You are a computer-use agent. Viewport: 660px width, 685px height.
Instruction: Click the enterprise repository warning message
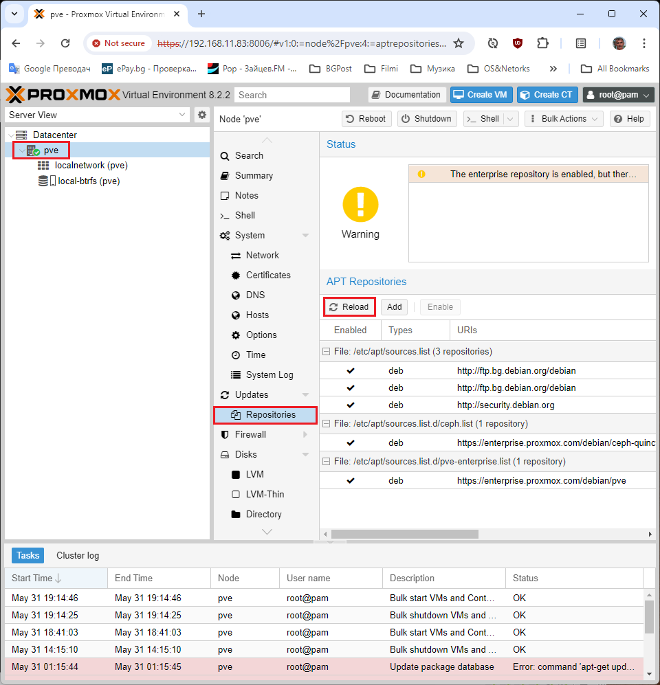tap(529, 175)
